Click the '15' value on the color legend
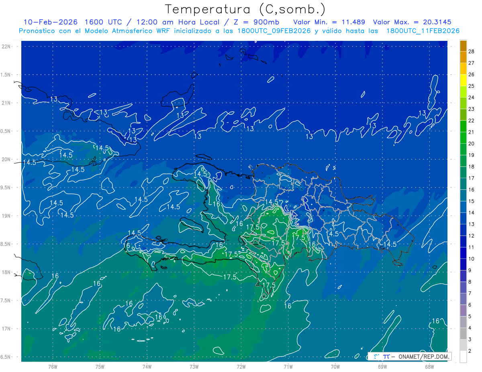The image size is (482, 372). (472, 201)
